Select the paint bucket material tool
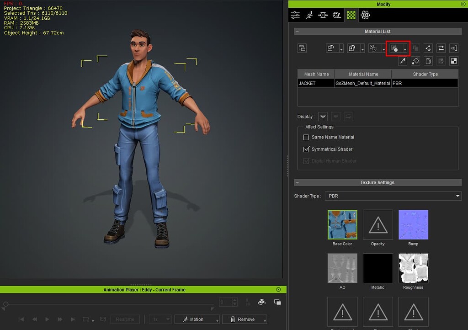This screenshot has width=468, height=330. click(x=415, y=61)
